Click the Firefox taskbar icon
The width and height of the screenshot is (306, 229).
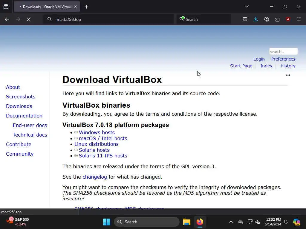click(x=200, y=222)
